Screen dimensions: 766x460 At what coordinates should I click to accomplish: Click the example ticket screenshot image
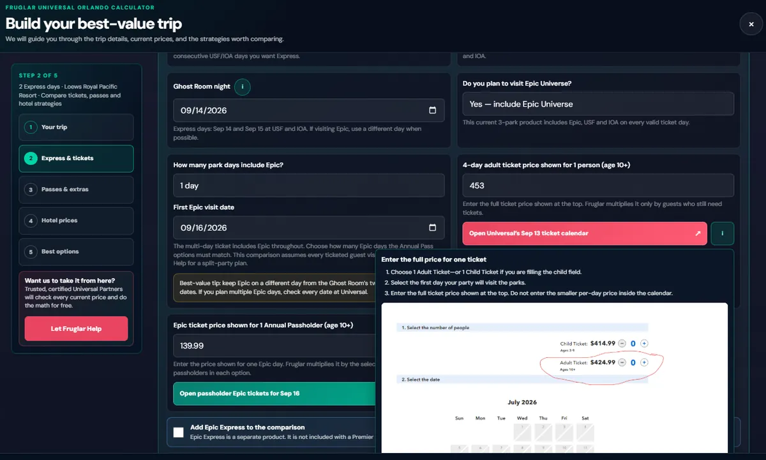tap(554, 378)
